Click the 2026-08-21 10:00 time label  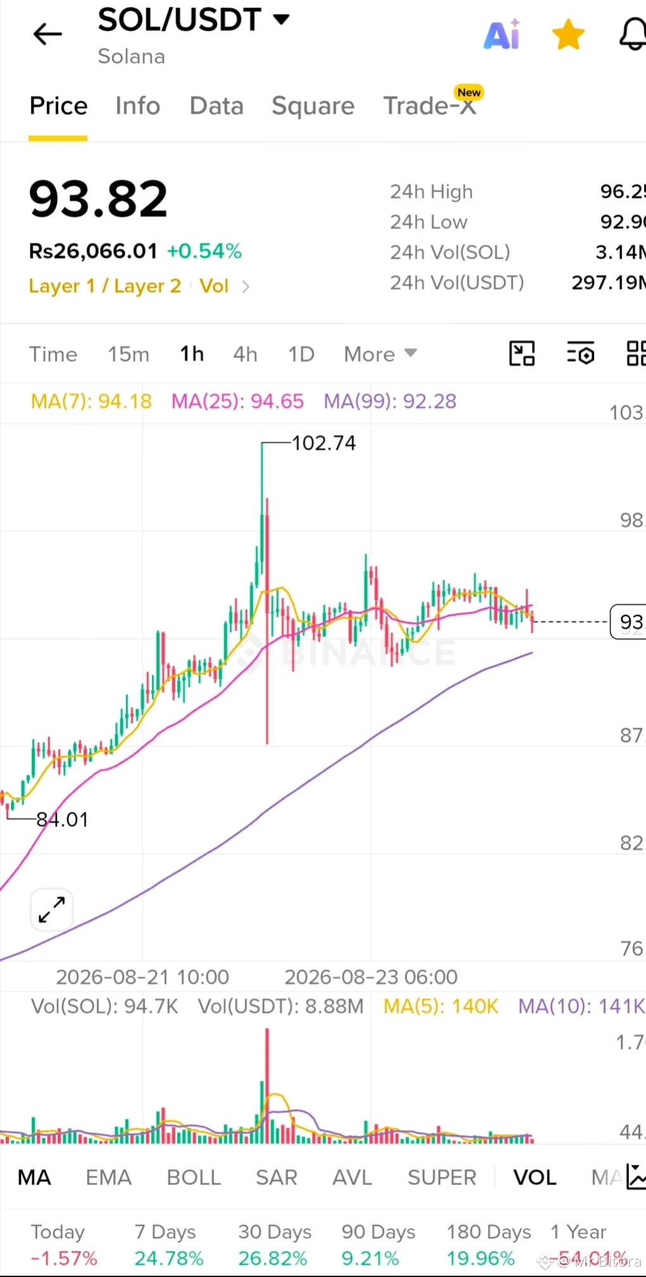point(142,977)
